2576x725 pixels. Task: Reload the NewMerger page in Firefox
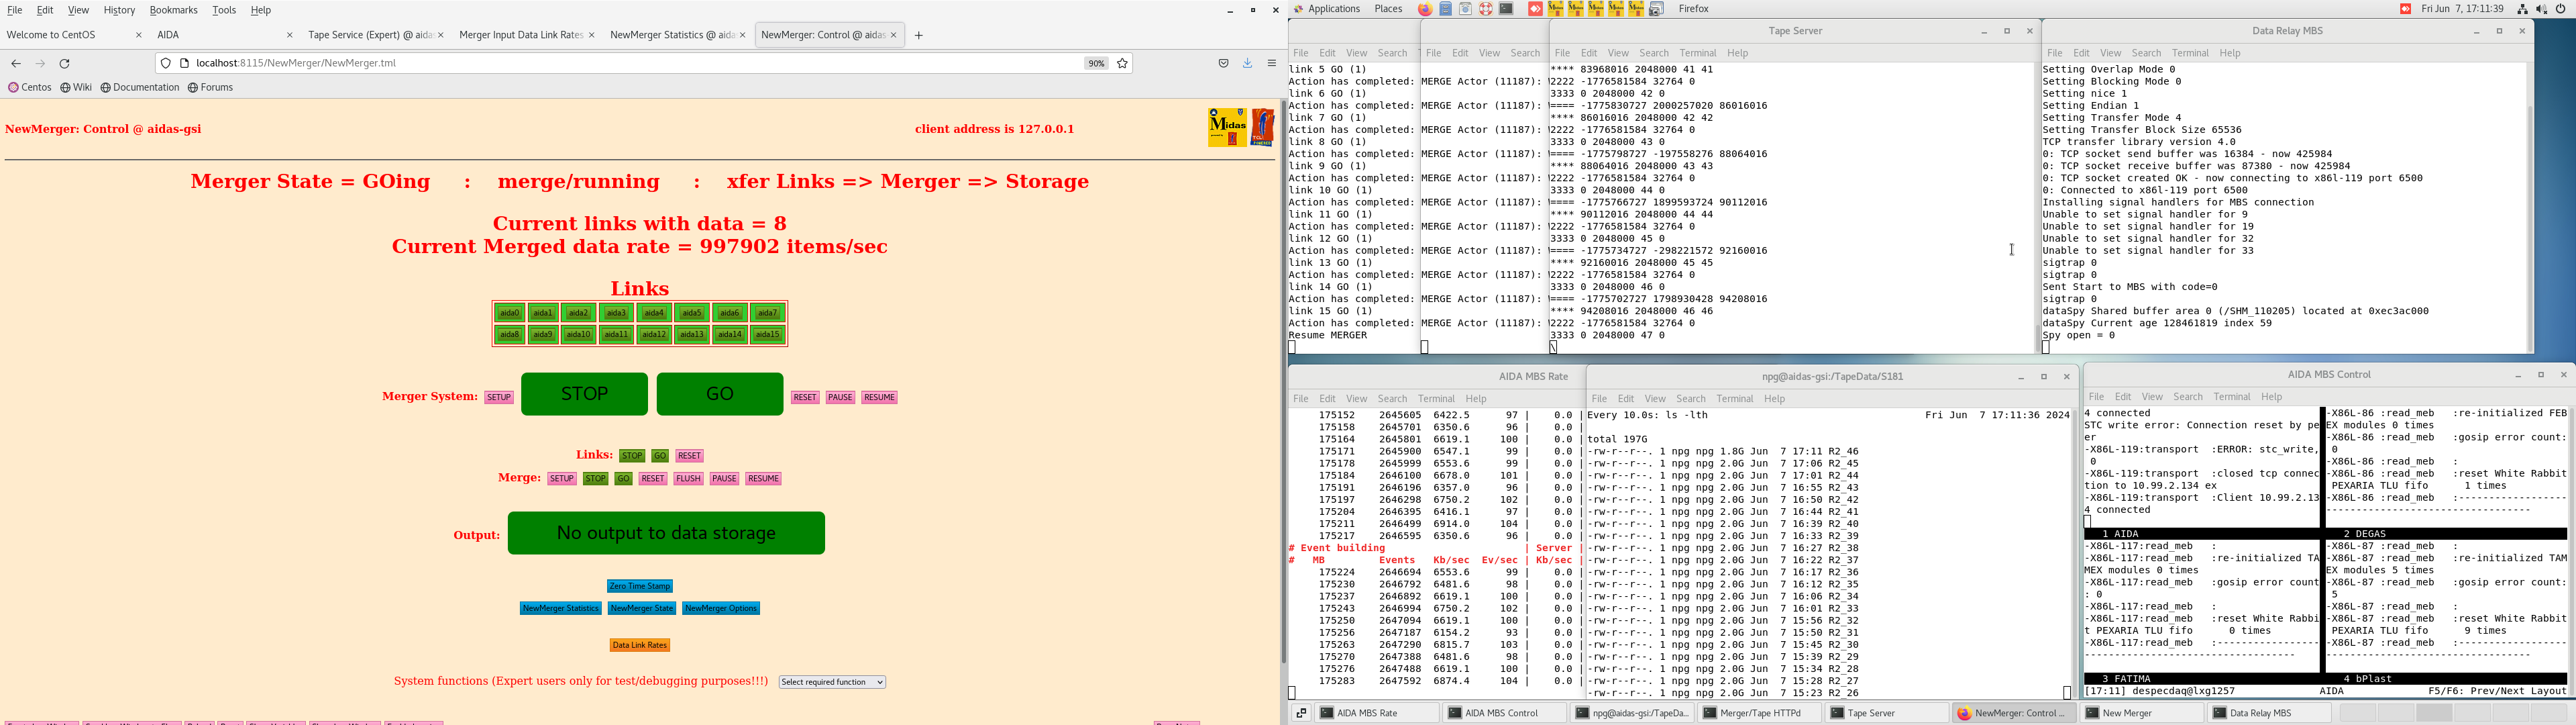point(65,64)
